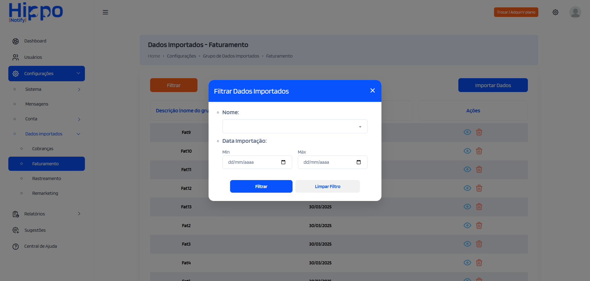Screen dimensions: 590x281
Task: Click Descrição column header
Action: click(182, 110)
